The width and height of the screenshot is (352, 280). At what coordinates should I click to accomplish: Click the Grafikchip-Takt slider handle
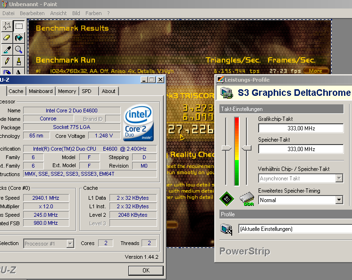pos(226,148)
